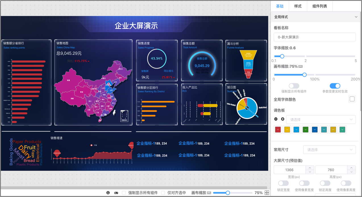This screenshot has height=197, width=362.
Task: Open the 全局字体颜色 color picker
Action: 352,99
